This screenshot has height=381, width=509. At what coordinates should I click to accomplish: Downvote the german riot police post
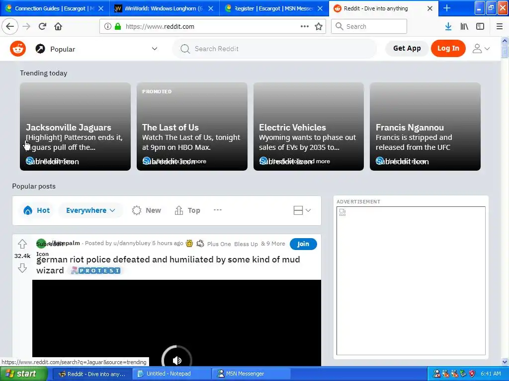pos(22,268)
